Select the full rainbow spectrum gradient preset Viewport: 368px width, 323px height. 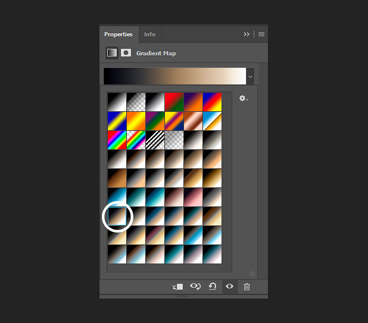point(117,140)
